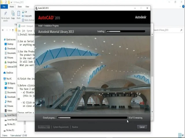Screen dimensions: 185x138
Task: Collapse the Explorer ribbon chevron
Action: coord(180,7)
